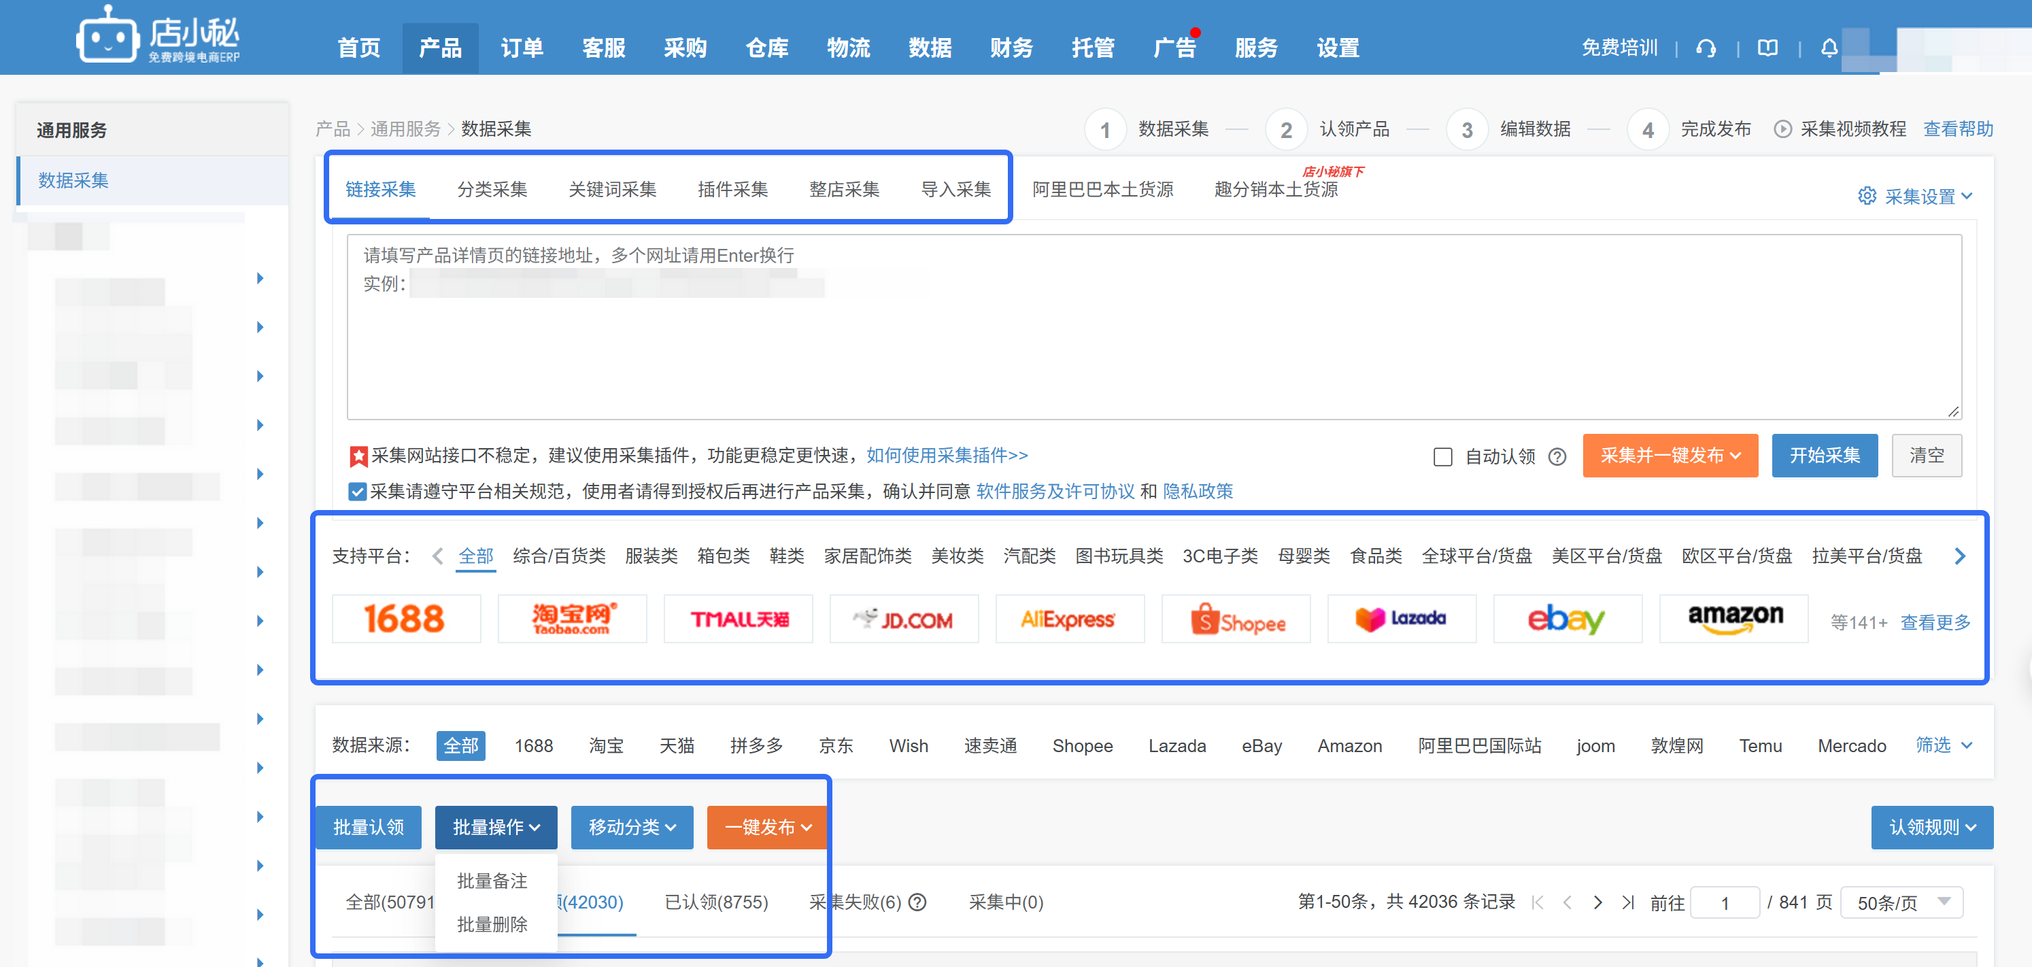
Task: Open the 批量操作 dropdown
Action: tap(495, 827)
